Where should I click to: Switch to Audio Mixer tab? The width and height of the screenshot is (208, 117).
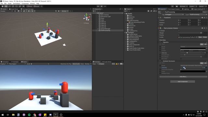107,62
